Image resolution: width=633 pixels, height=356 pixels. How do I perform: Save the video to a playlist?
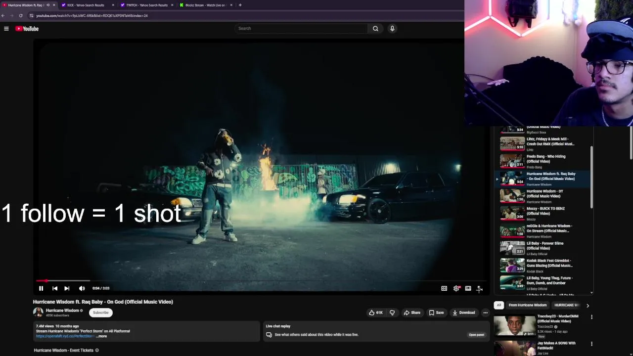pyautogui.click(x=436, y=312)
